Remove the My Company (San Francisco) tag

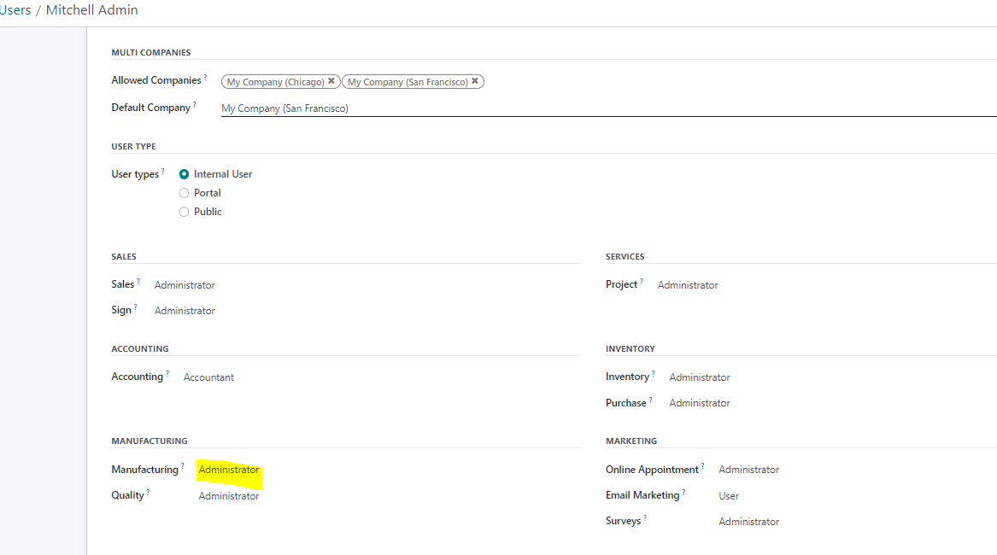[x=475, y=82]
